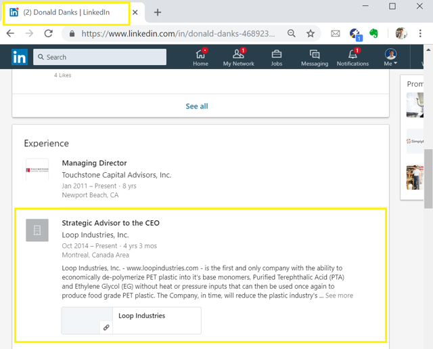Expand the Me profile dropdown
The image size is (433, 349).
tap(390, 58)
